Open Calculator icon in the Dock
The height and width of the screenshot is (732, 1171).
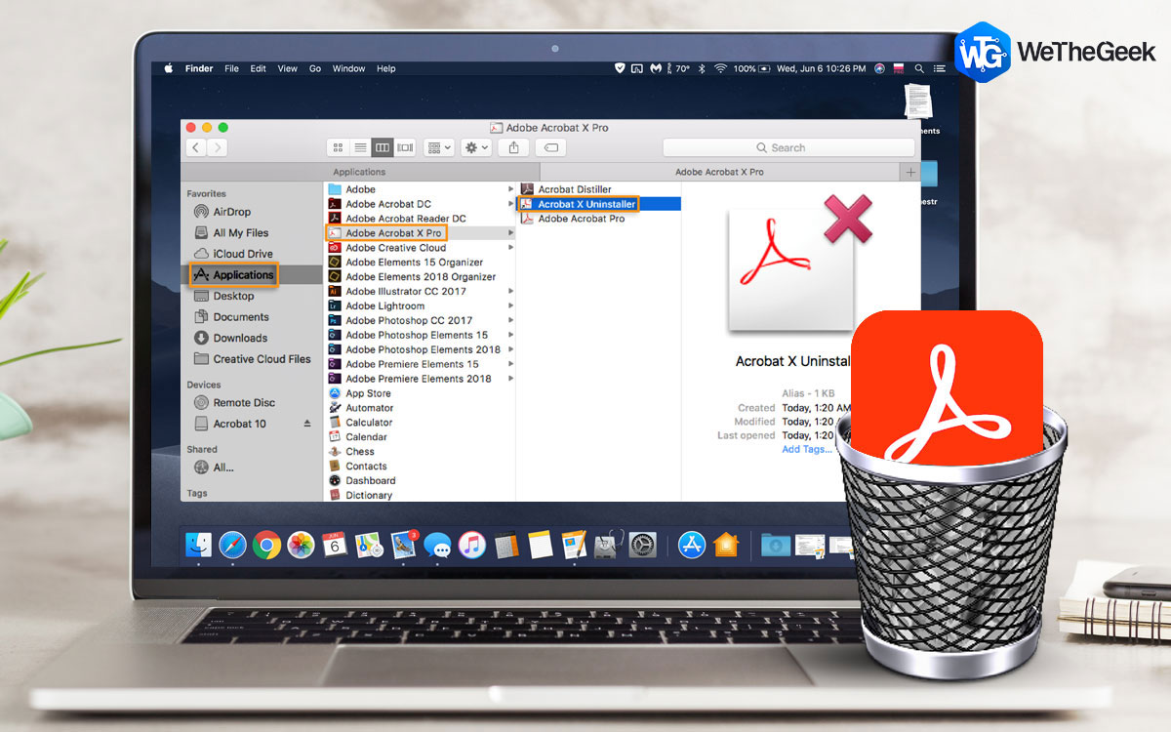[x=505, y=545]
